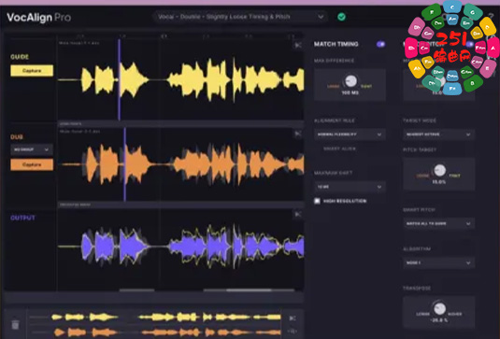
Task: Open the Algorithm dropdown
Action: [x=438, y=262]
